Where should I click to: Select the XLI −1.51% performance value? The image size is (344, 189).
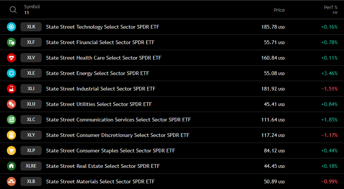pos(329,89)
